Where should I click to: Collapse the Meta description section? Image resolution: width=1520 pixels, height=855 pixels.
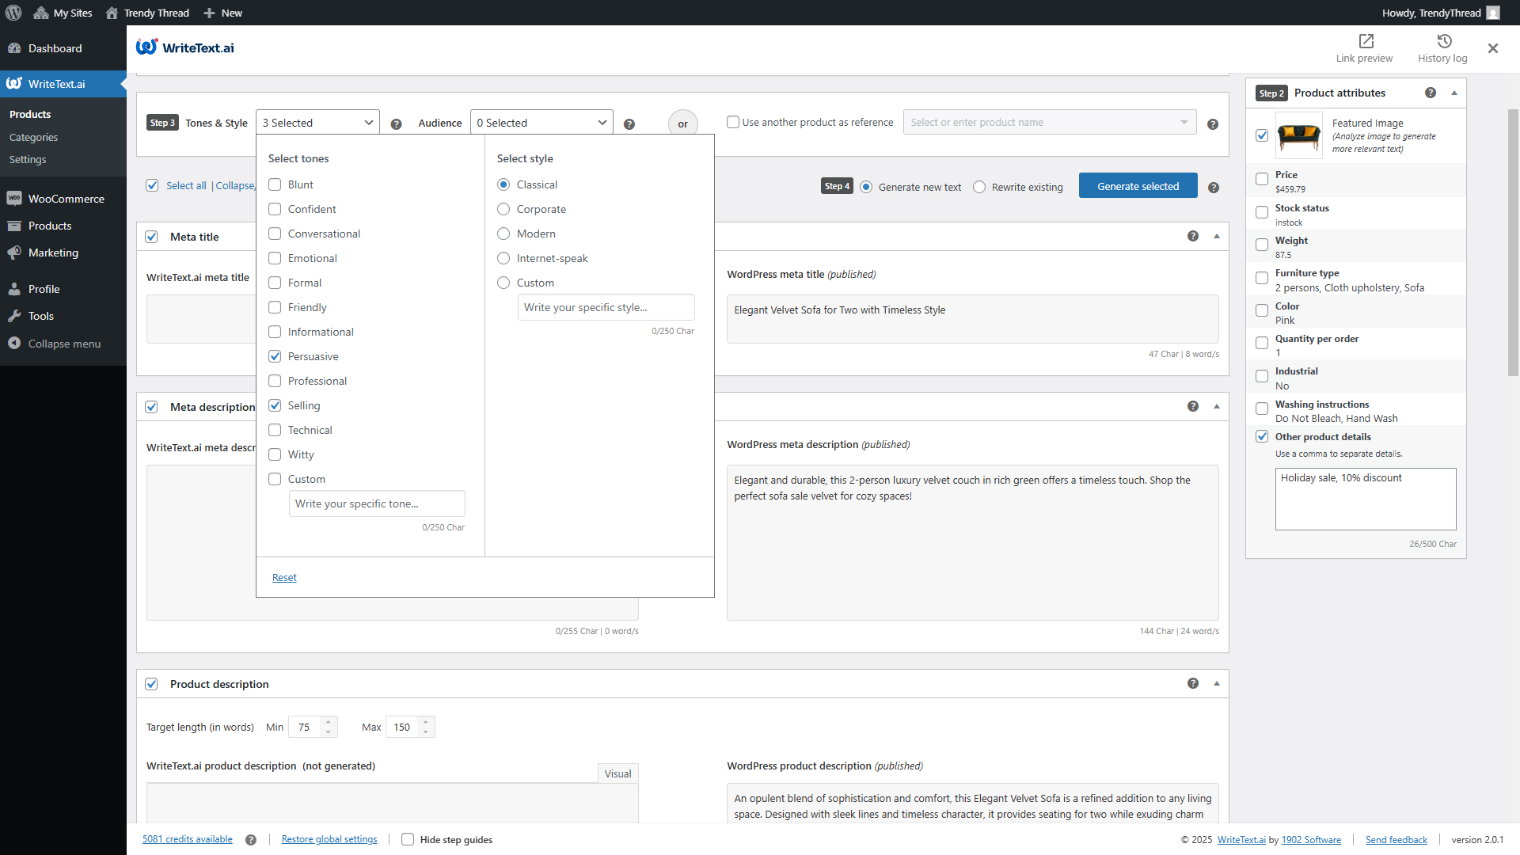click(x=1217, y=406)
